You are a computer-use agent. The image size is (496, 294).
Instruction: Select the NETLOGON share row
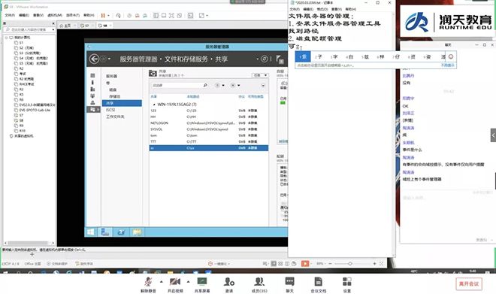click(x=209, y=123)
